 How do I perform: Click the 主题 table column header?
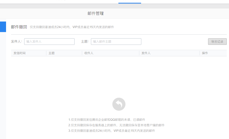[x=52, y=53]
